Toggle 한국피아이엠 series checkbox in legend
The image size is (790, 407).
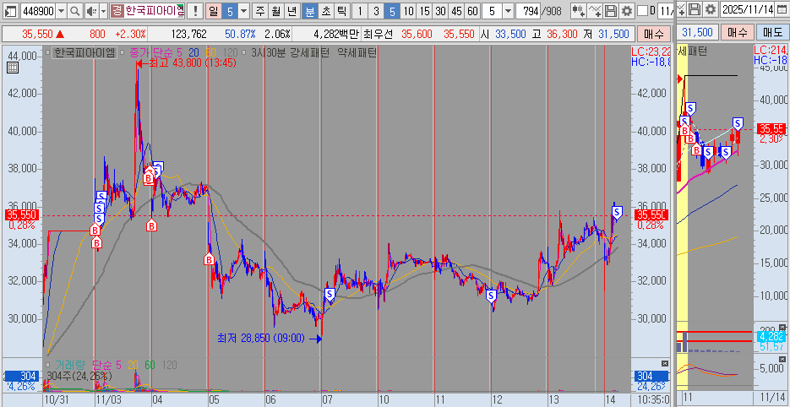(x=48, y=52)
